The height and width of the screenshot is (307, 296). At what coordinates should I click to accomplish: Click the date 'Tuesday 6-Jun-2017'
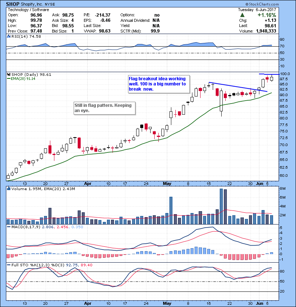[257, 10]
